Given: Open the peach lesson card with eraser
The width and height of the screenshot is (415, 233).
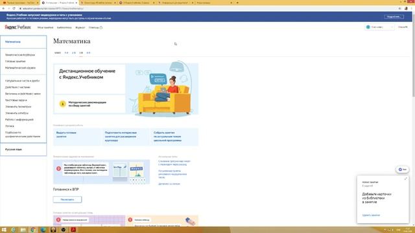Looking at the screenshot, I should click(x=162, y=221).
